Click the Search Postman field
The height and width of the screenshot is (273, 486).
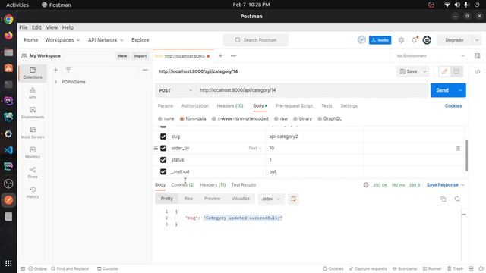point(256,40)
